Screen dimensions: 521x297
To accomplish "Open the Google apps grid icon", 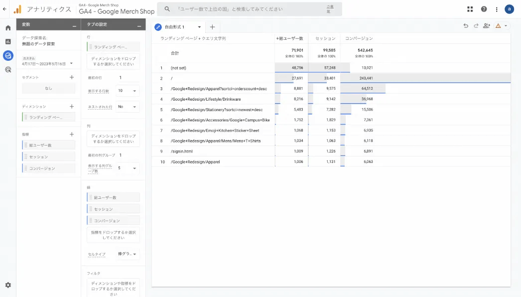I will pyautogui.click(x=470, y=9).
